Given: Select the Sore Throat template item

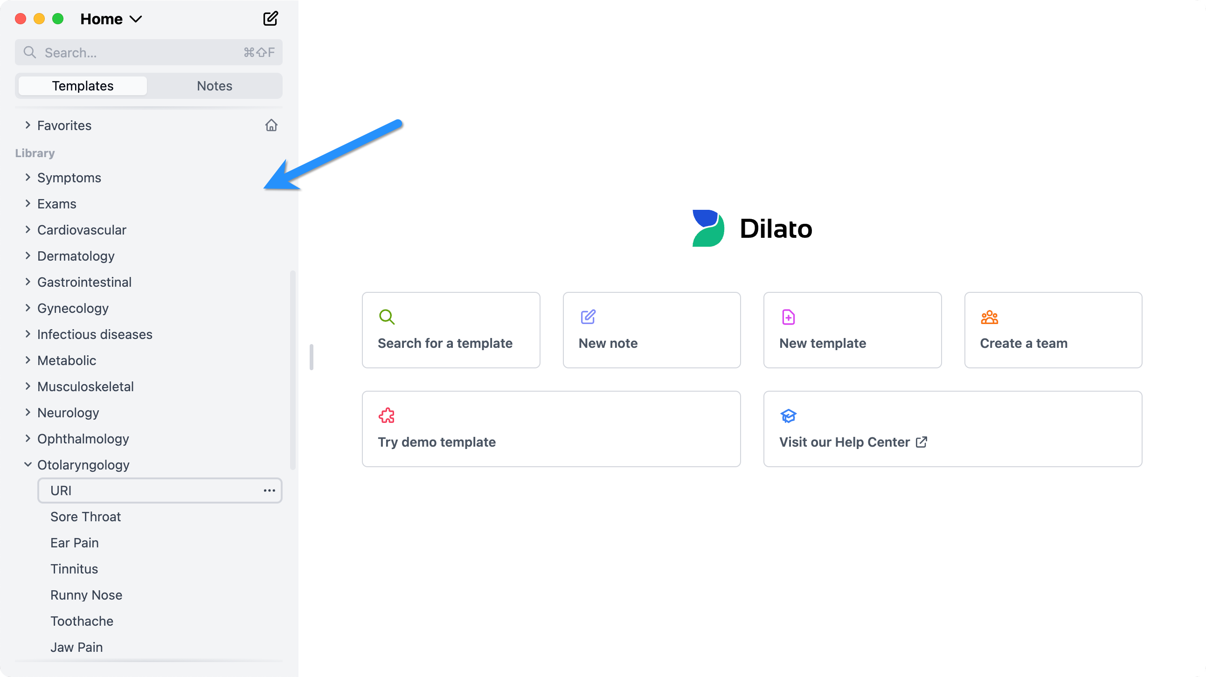Looking at the screenshot, I should [x=86, y=517].
